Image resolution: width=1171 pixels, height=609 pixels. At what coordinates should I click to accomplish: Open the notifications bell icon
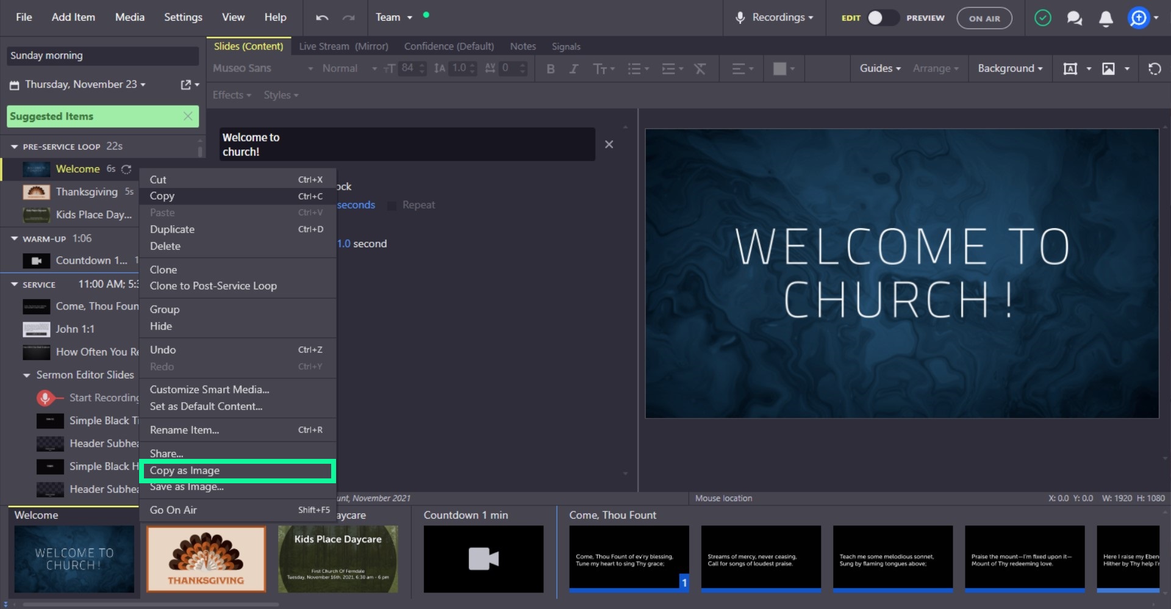point(1106,18)
